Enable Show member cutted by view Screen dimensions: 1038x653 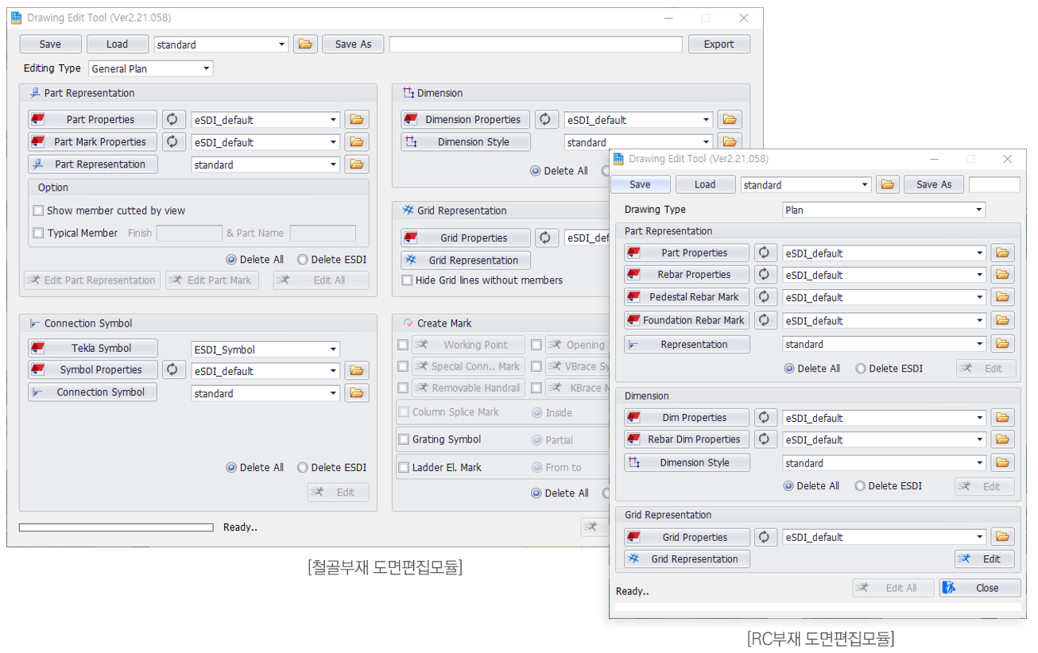38,211
